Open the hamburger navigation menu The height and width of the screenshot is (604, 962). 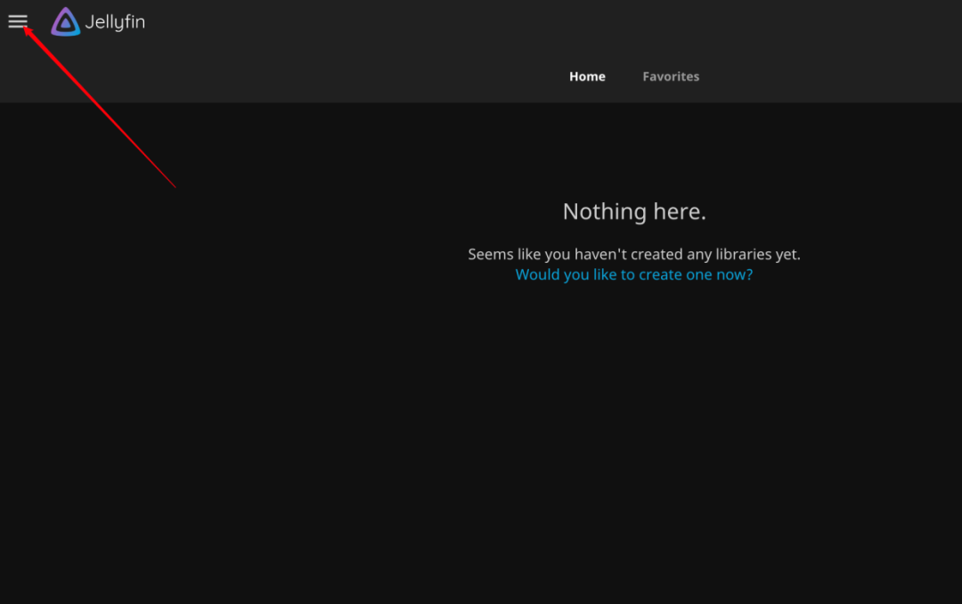(18, 21)
